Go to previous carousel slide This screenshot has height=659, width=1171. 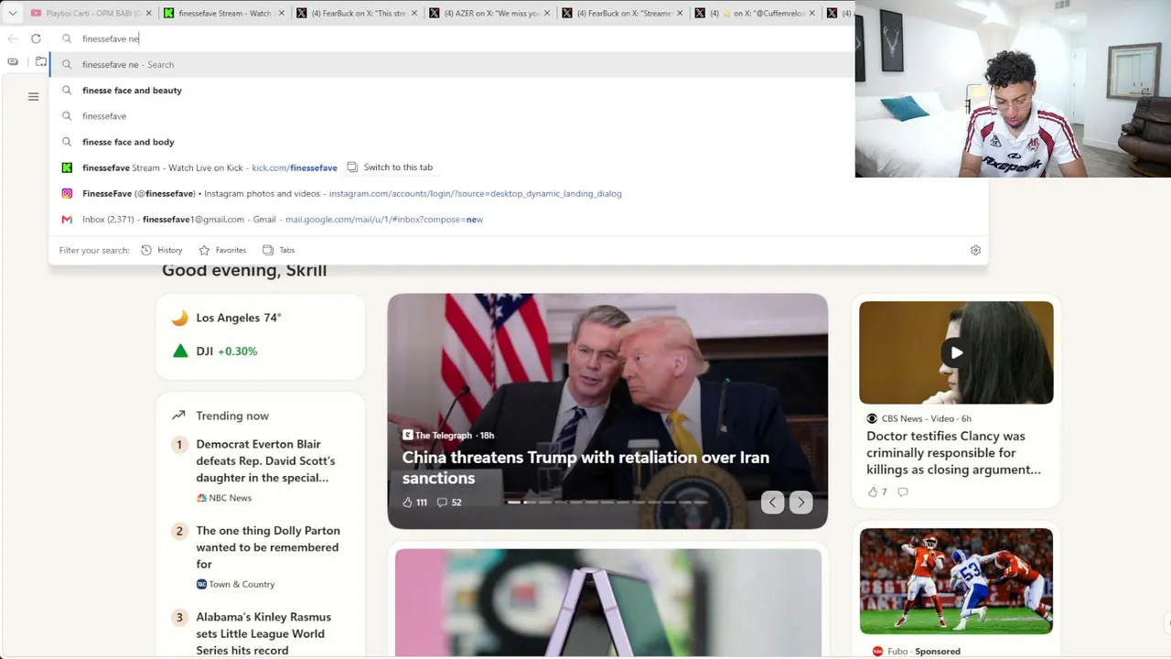tap(773, 502)
